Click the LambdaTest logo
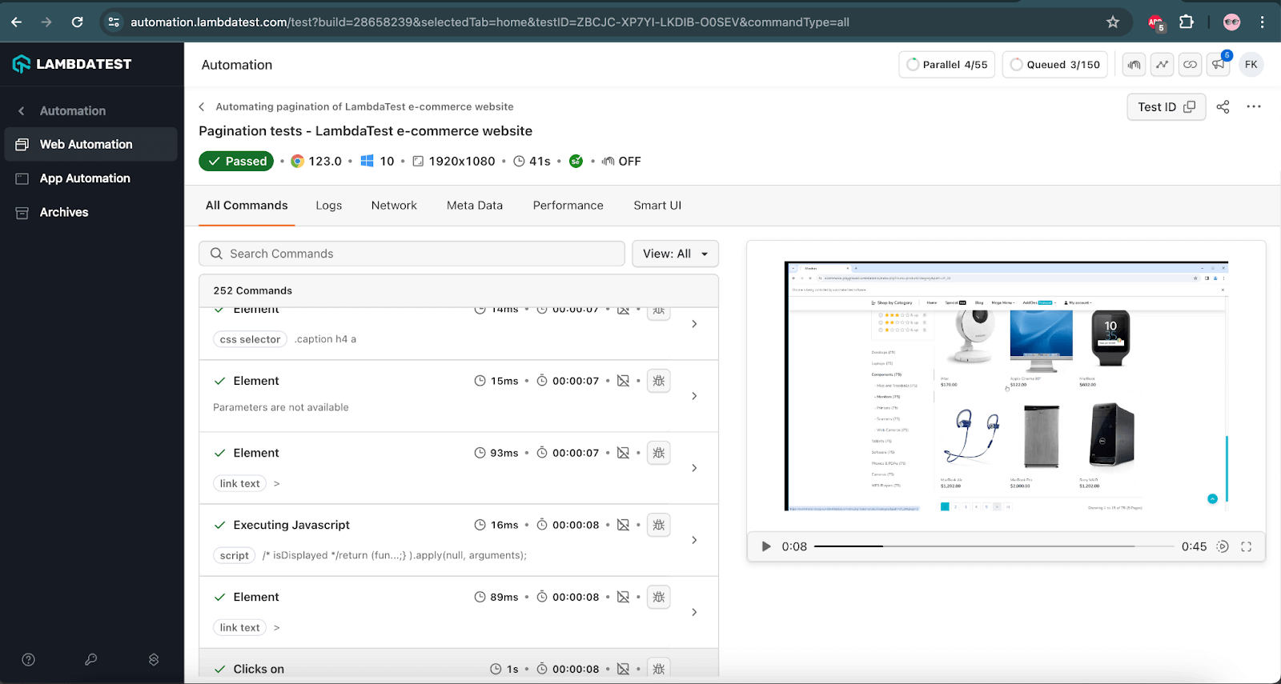 click(x=72, y=64)
